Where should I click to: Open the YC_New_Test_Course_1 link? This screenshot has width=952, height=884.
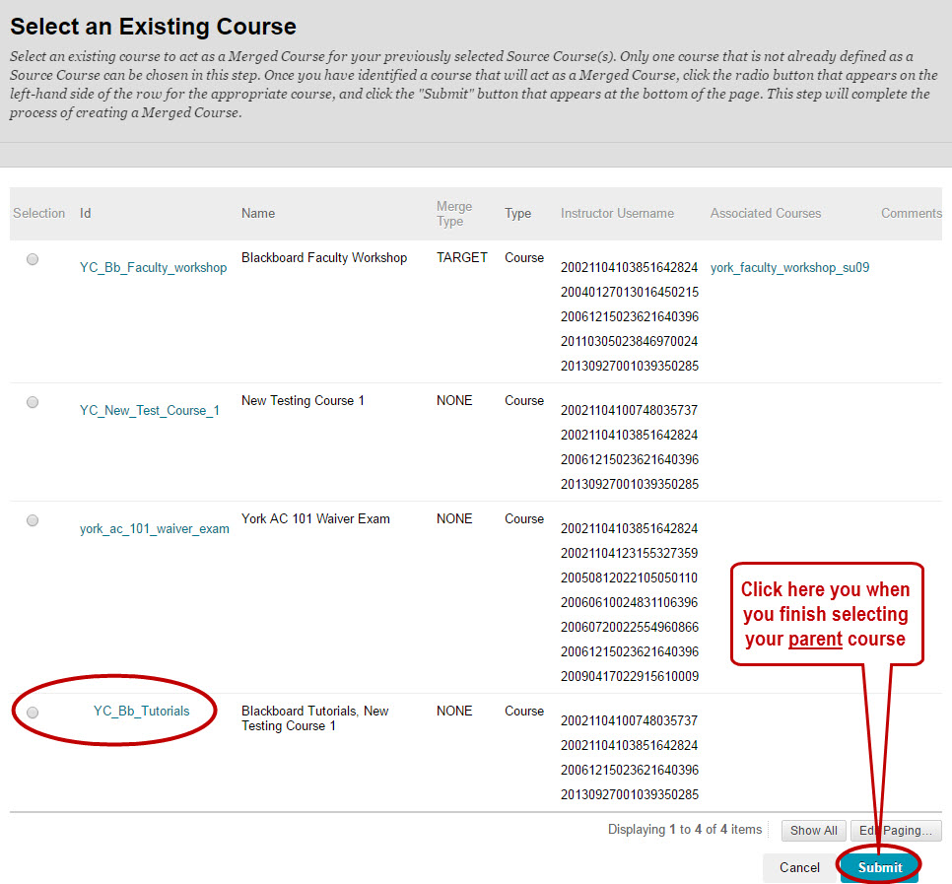149,411
